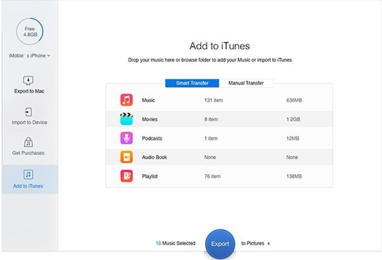This screenshot has height=260, width=382.
Task: Switch to the Smart Transfer tab
Action: (x=192, y=83)
